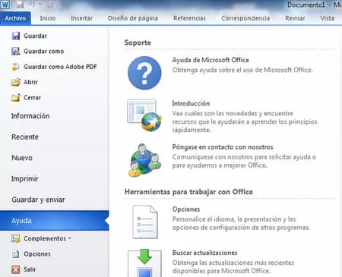Expand the Complementos dropdown arrow
Viewport: 342px width, 277px height.
[x=70, y=238]
